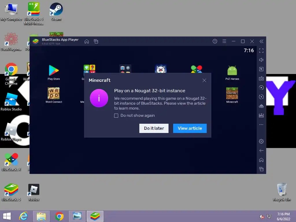This screenshot has width=296, height=222.
Task: Click the Windows Start button
Action: [x=7, y=216]
